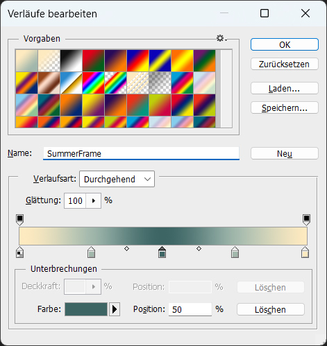Select the gray-green color stop right of center
The height and width of the screenshot is (346, 327).
click(235, 252)
